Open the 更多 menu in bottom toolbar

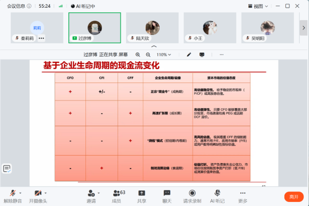(x=243, y=196)
